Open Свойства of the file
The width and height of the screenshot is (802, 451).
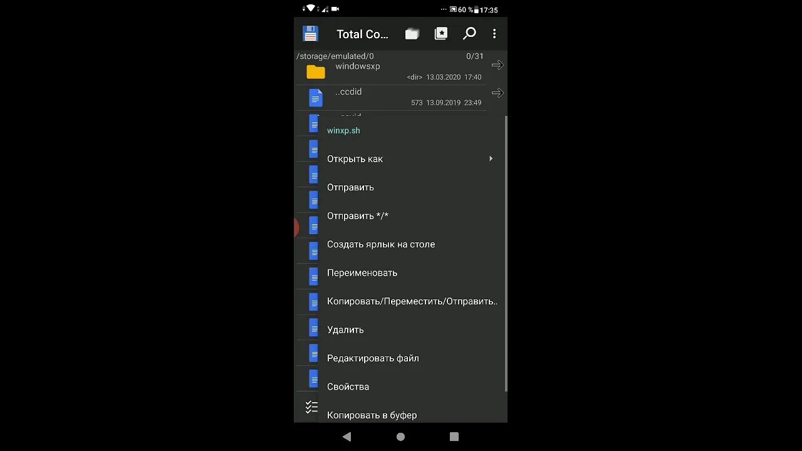[x=348, y=386]
